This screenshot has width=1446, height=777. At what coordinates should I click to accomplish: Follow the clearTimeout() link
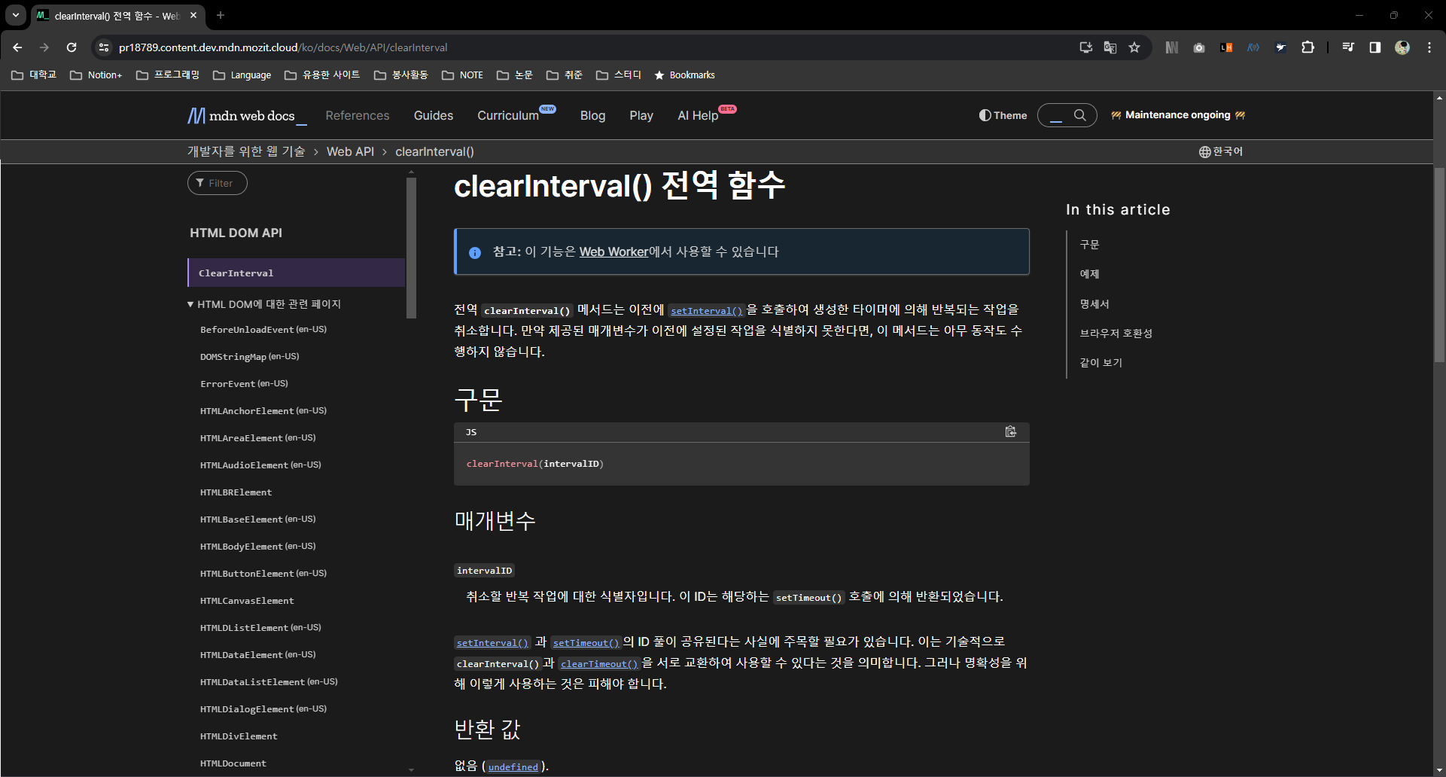tap(599, 664)
